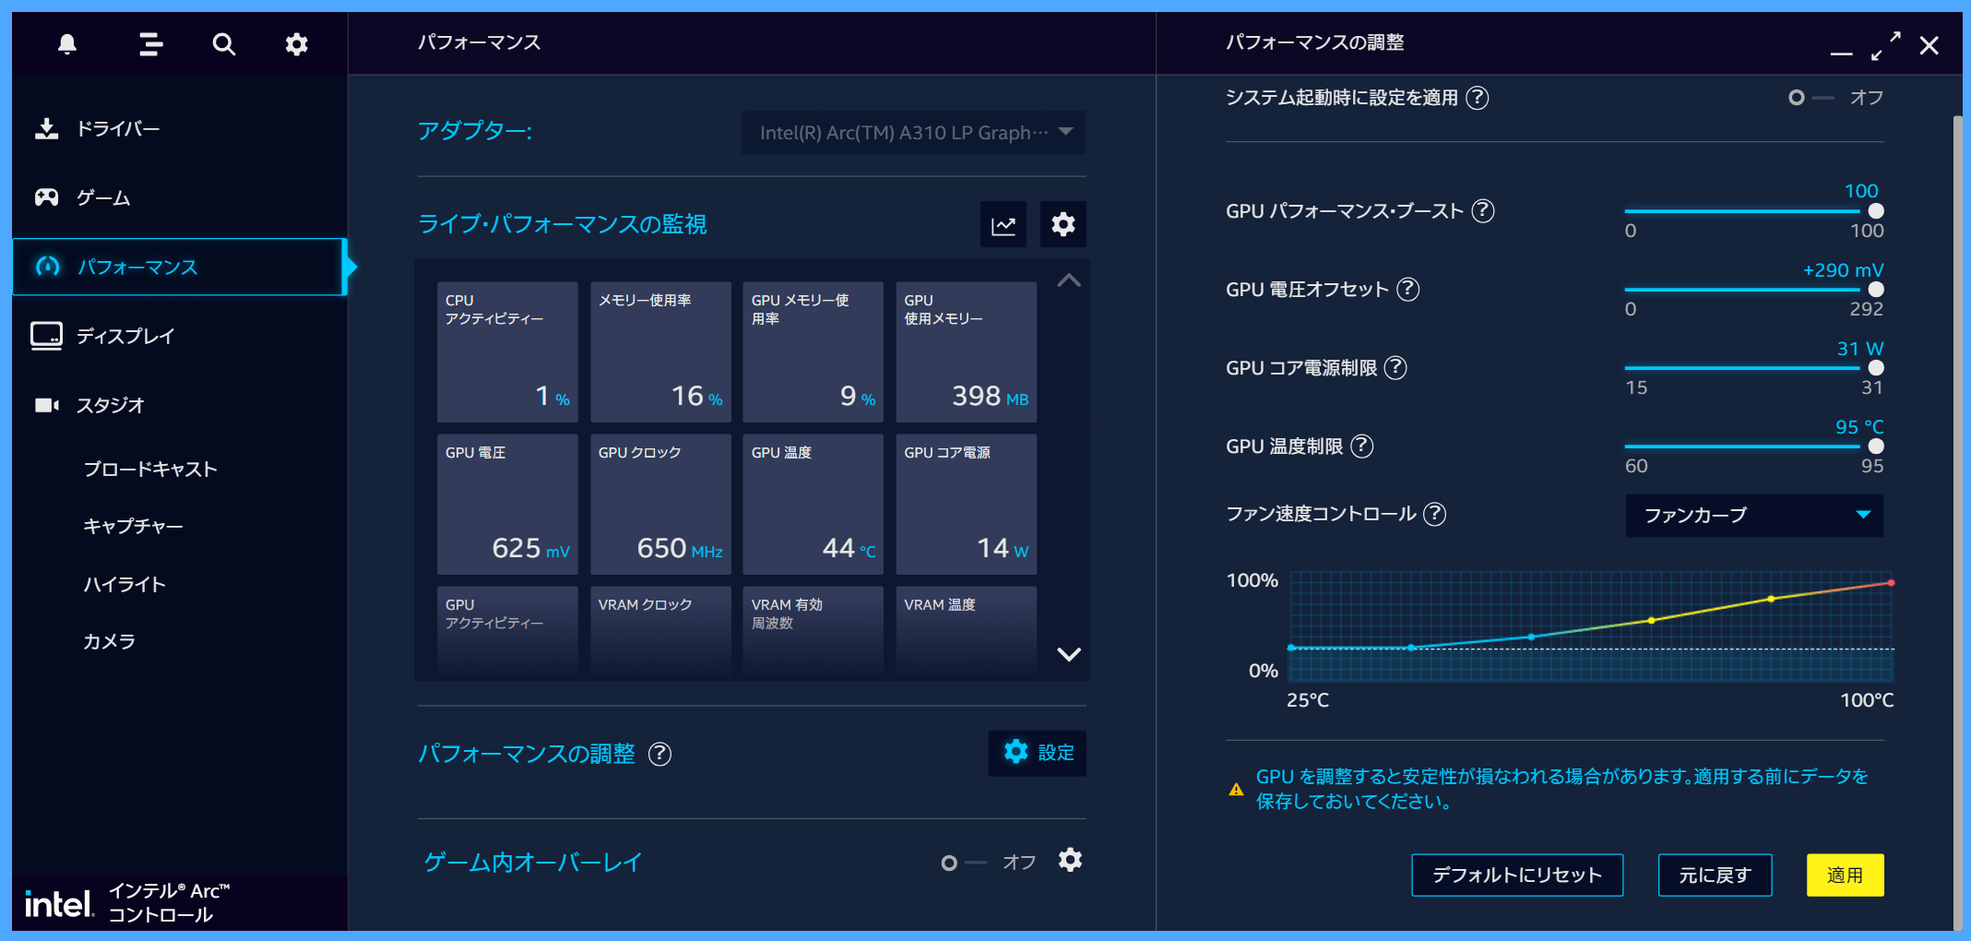Click help icon beside ファン速度コントロール
The image size is (1971, 941).
(x=1434, y=514)
